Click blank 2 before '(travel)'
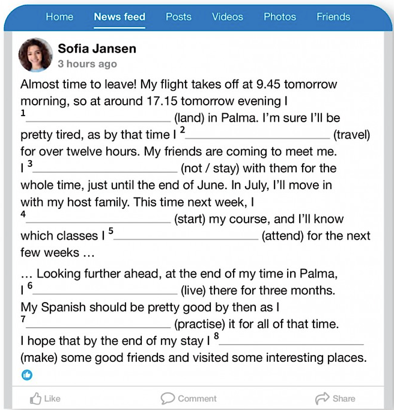Screen dimensions: 394x410 (x=258, y=134)
